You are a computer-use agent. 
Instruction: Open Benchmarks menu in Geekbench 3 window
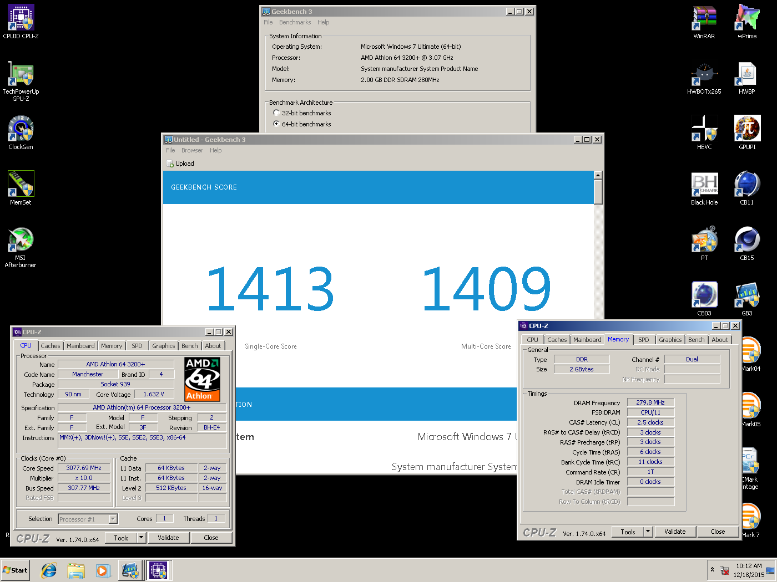[x=295, y=22]
